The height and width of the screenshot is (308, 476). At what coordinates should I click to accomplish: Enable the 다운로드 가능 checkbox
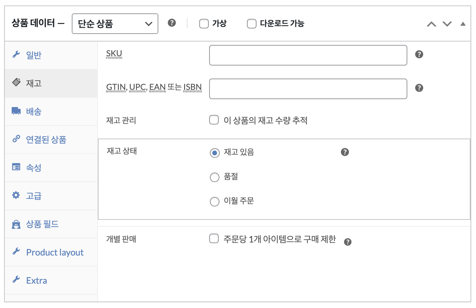252,24
